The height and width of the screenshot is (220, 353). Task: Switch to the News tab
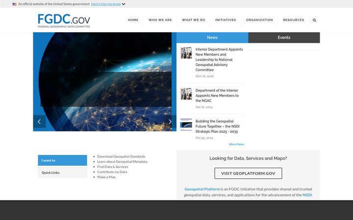pyautogui.click(x=212, y=38)
